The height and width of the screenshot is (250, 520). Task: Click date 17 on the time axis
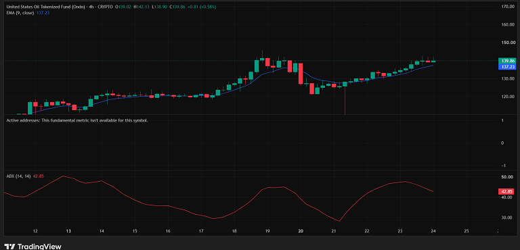click(x=201, y=231)
